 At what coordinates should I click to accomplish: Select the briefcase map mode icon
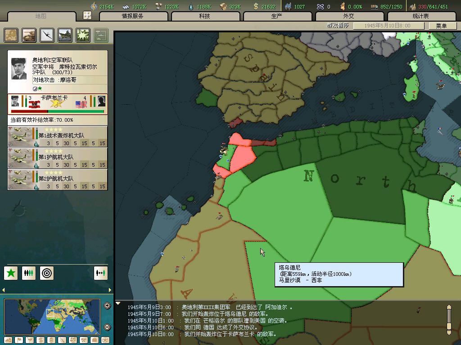click(95, 340)
